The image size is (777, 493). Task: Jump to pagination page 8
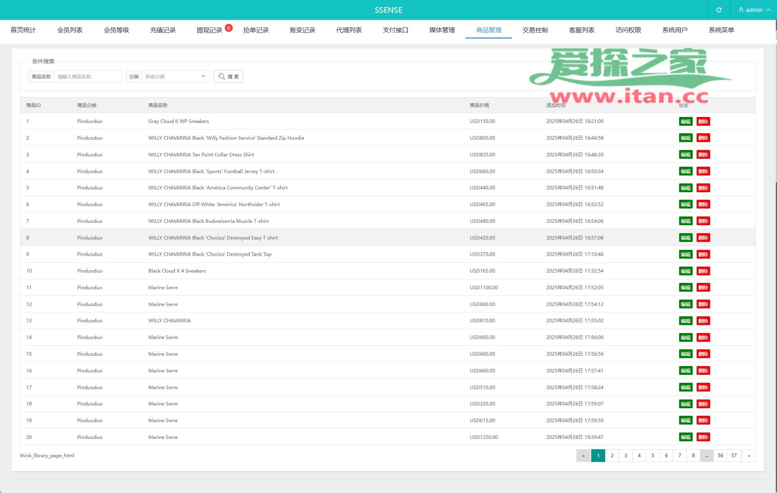click(x=693, y=456)
